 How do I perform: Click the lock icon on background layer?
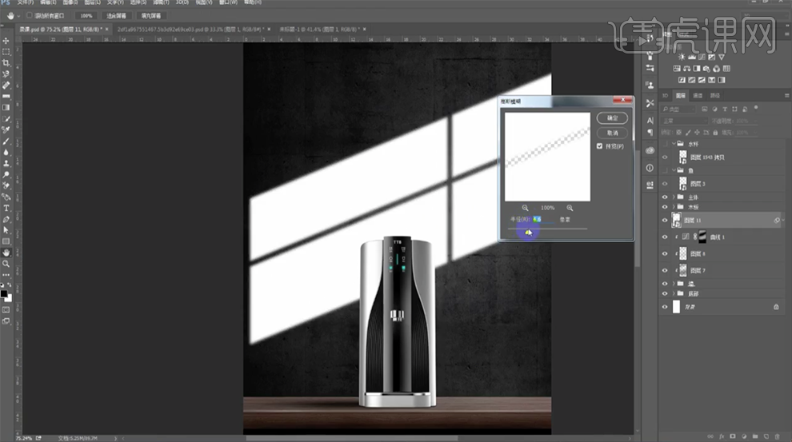pos(775,306)
